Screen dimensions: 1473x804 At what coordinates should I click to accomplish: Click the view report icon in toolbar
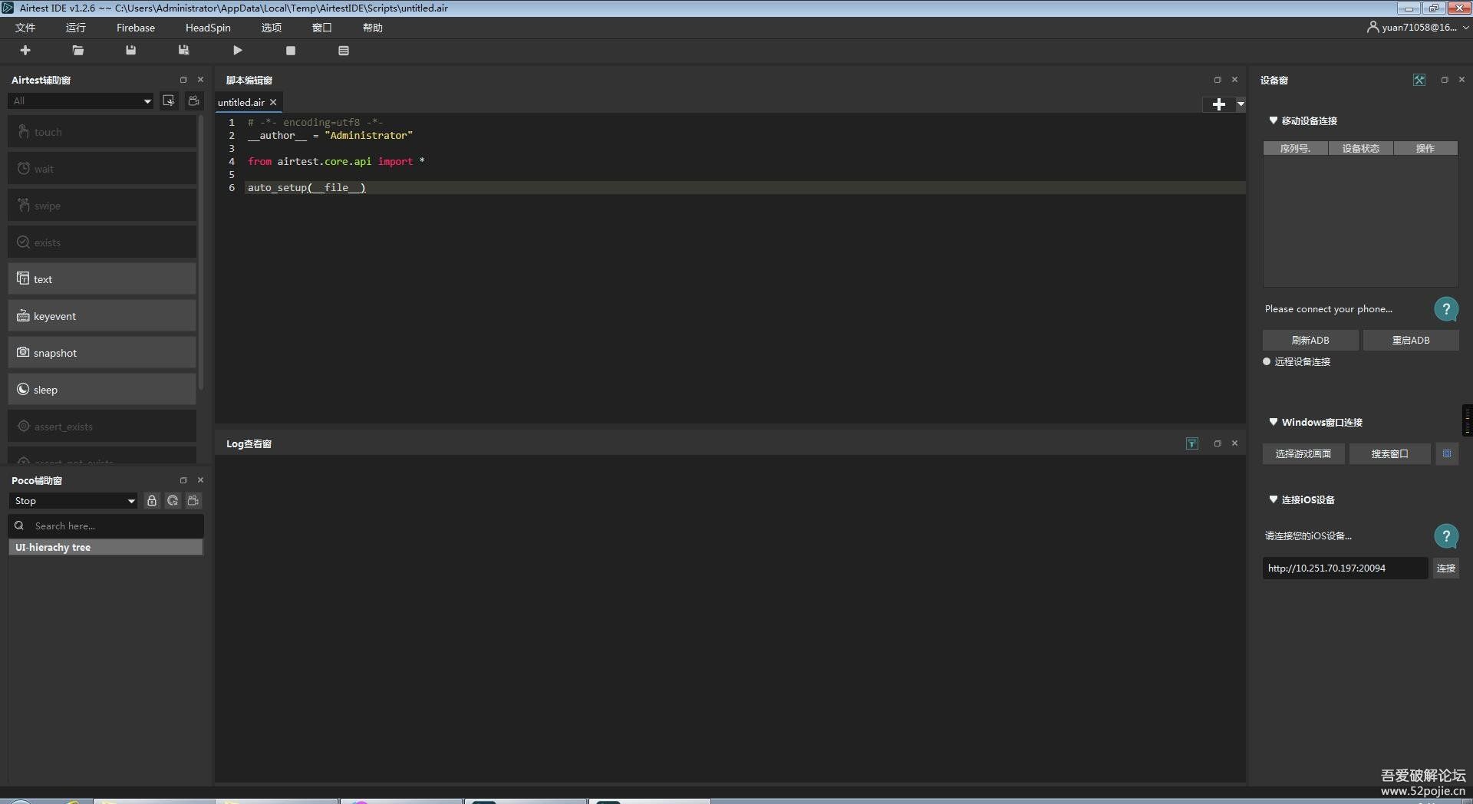343,51
